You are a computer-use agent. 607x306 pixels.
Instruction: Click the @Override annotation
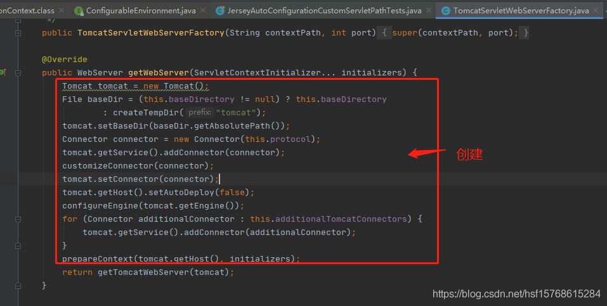[65, 59]
